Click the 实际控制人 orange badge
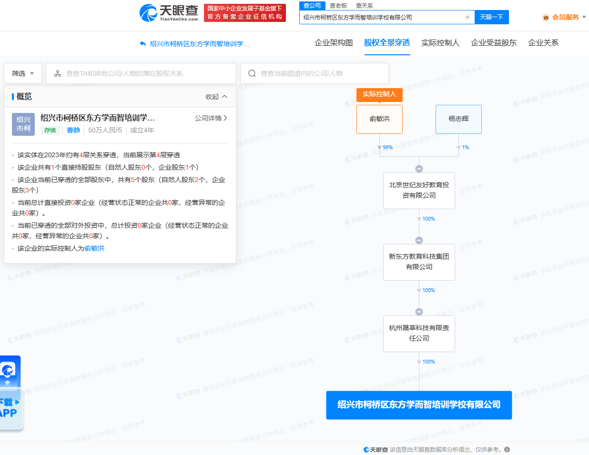Viewport: 589px width, 455px height. (379, 94)
